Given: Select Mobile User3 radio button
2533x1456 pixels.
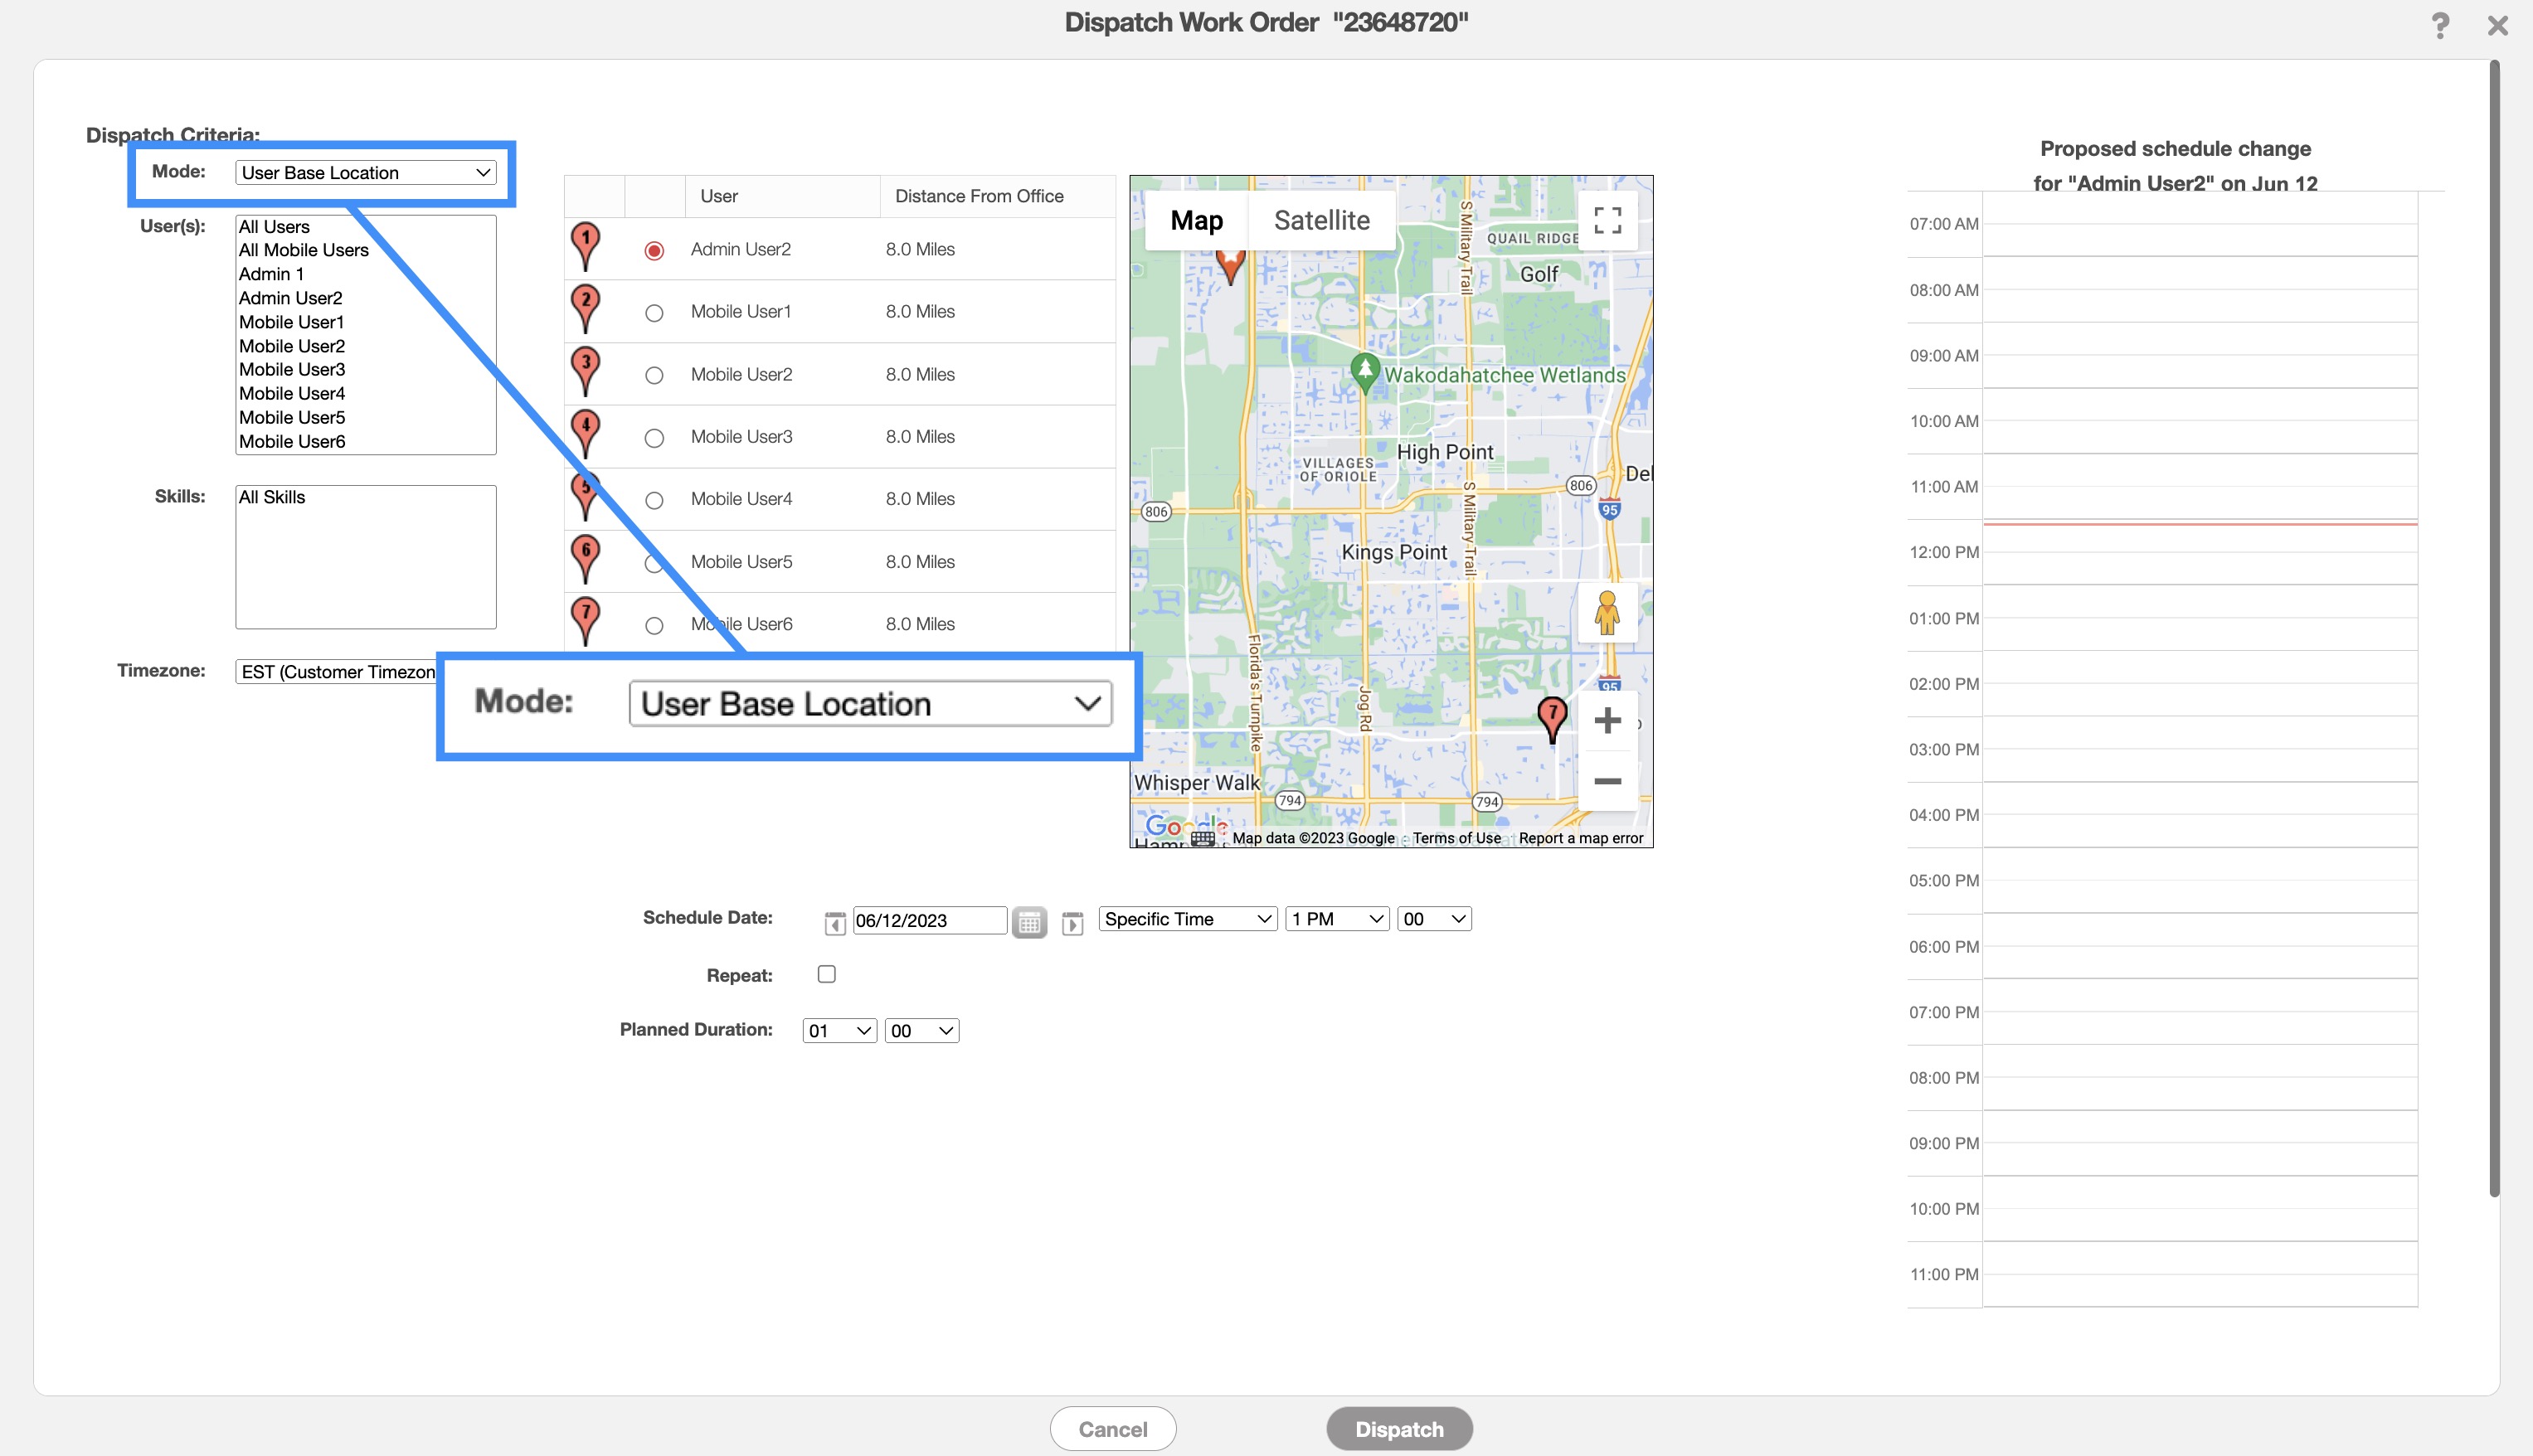Looking at the screenshot, I should [x=654, y=438].
